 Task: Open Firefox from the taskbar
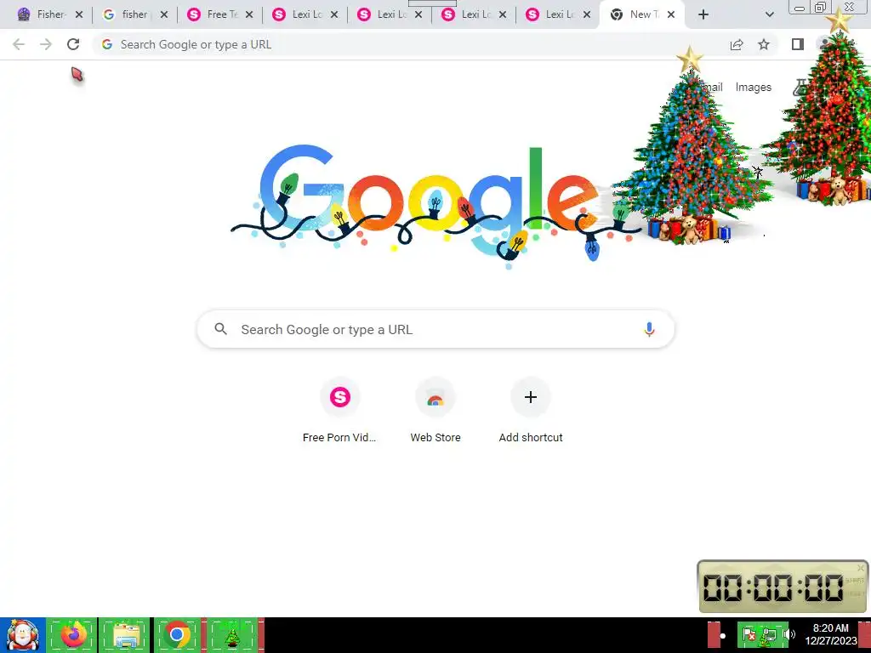(x=73, y=634)
